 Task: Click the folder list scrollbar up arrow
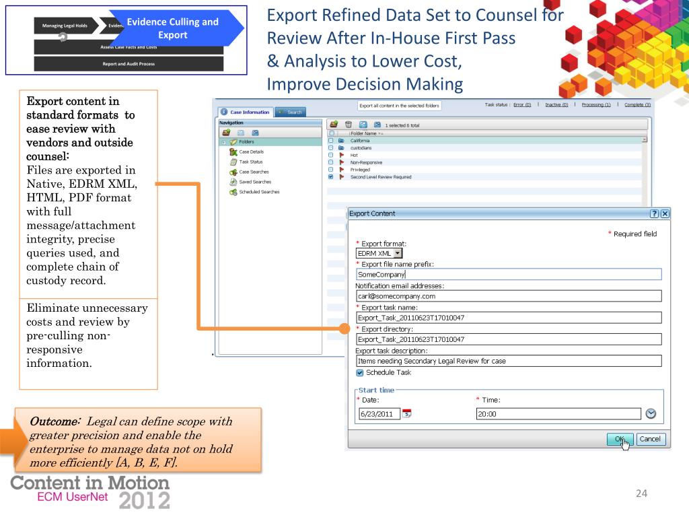point(644,139)
